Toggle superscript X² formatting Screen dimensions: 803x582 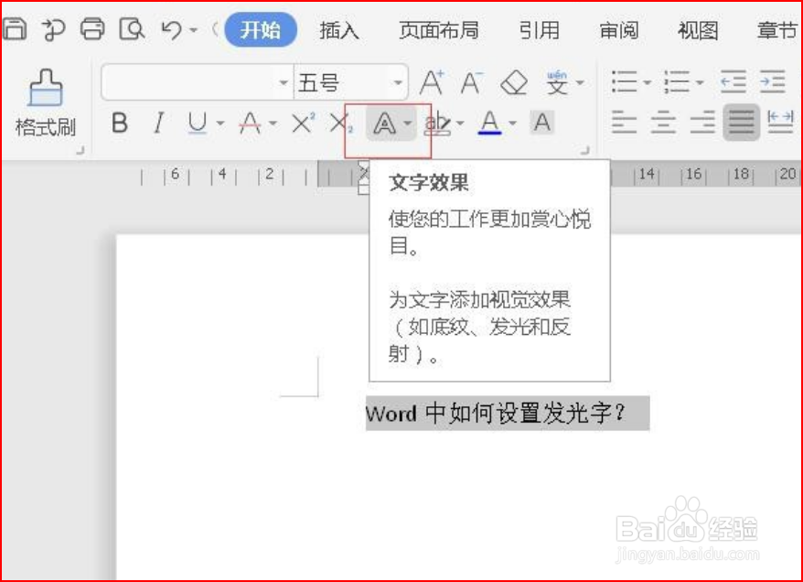[x=303, y=123]
